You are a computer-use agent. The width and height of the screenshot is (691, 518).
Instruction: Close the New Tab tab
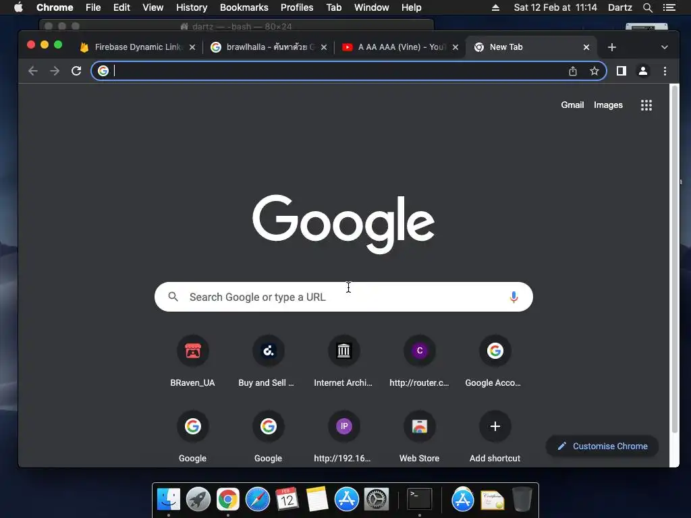pos(586,47)
